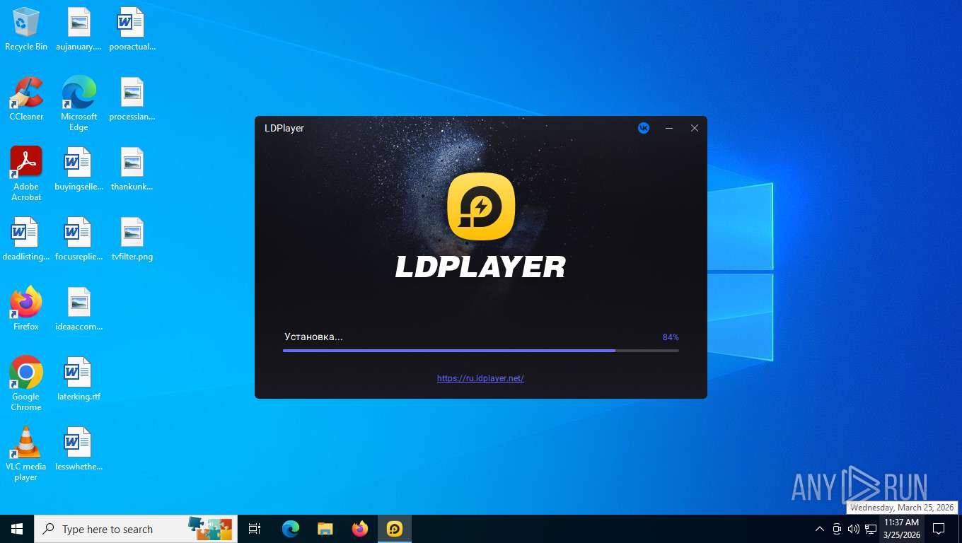Open File Explorer from taskbar

[x=325, y=529]
